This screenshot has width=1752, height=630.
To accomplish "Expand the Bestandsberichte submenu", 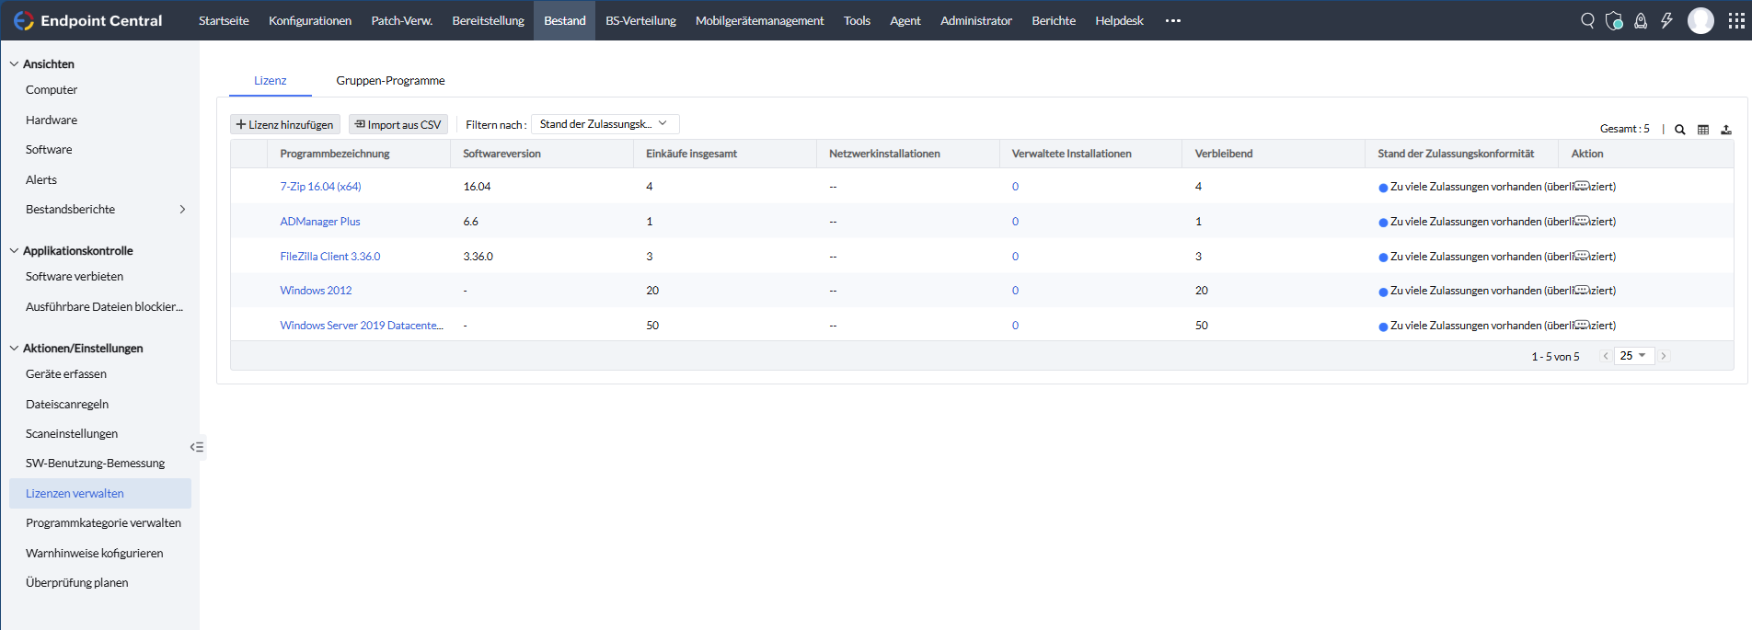I will (x=182, y=210).
